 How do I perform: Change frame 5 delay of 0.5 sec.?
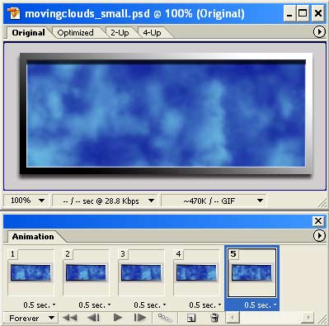pyautogui.click(x=261, y=305)
